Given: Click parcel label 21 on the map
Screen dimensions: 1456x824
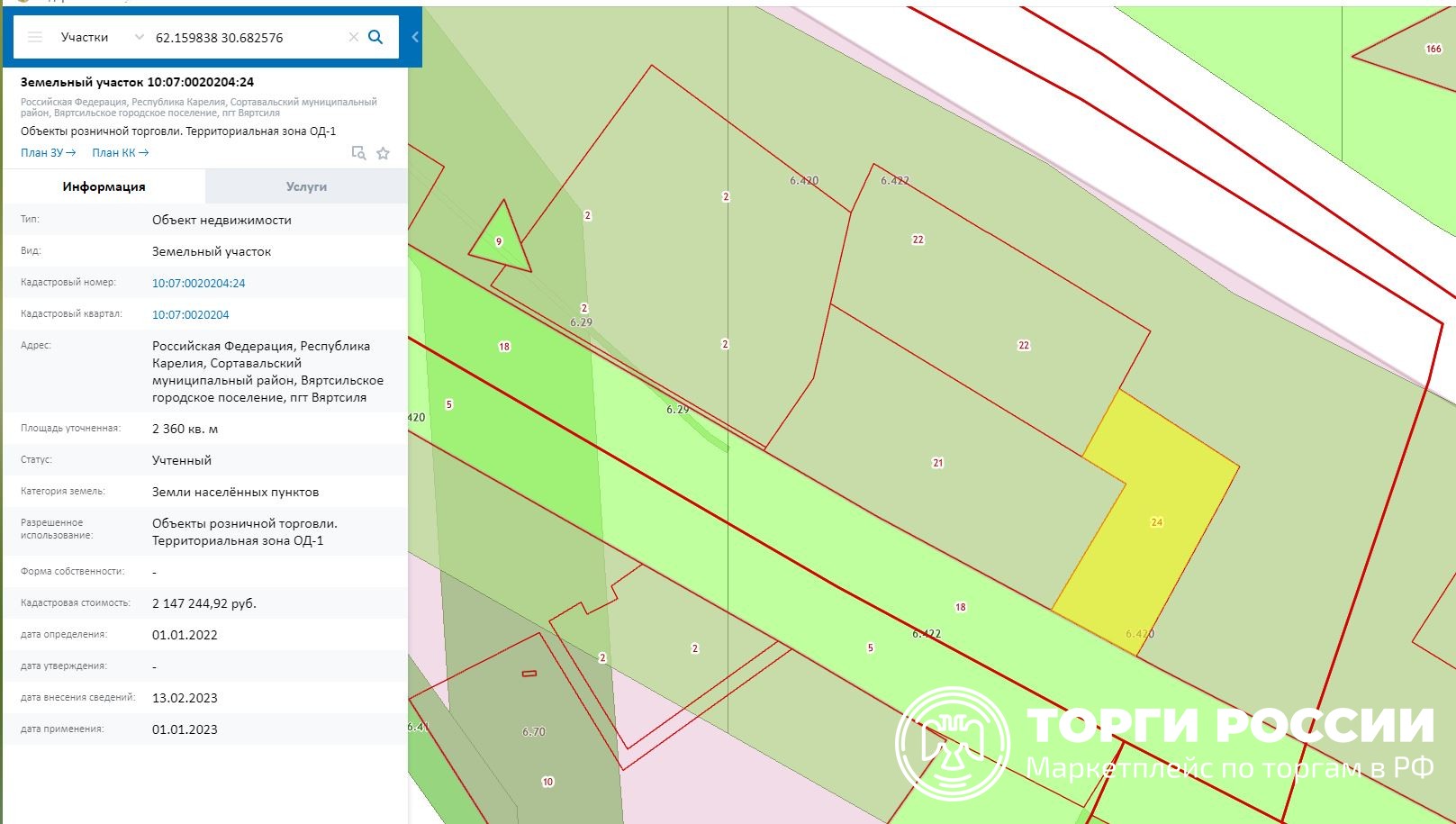Looking at the screenshot, I should [937, 463].
